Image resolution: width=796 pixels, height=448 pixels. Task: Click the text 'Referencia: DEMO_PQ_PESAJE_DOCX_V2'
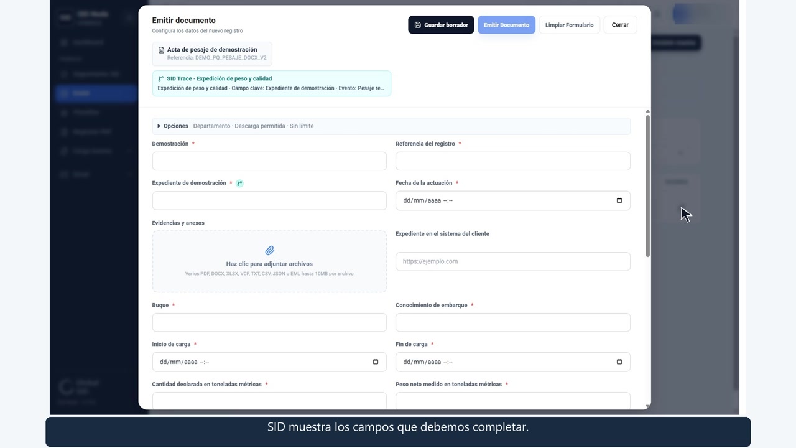pos(216,58)
